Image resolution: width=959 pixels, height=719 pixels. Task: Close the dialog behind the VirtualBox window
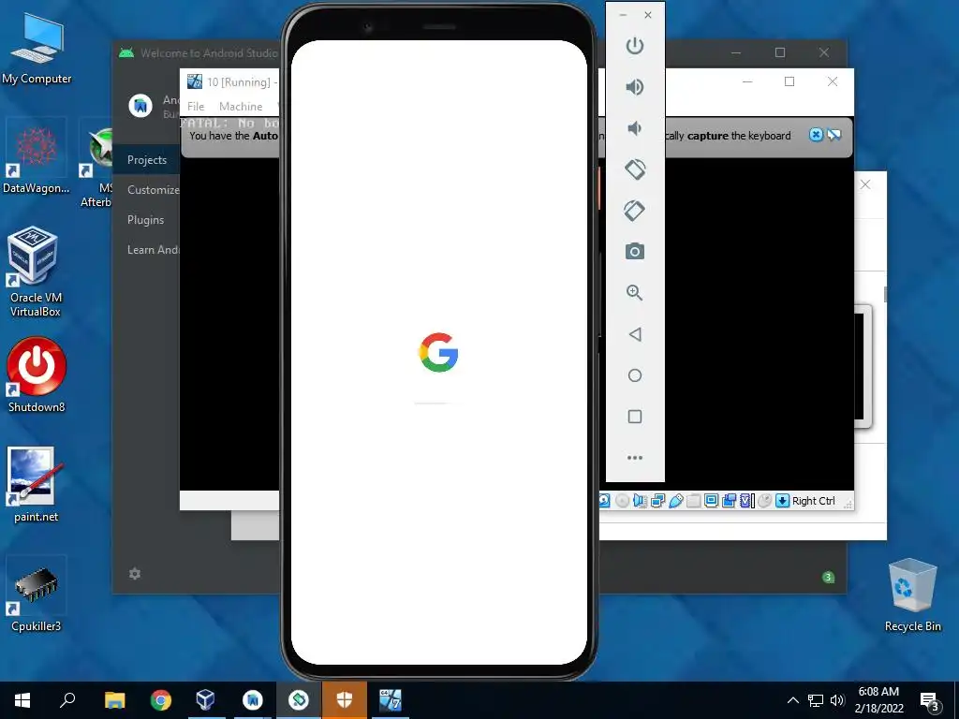864,184
